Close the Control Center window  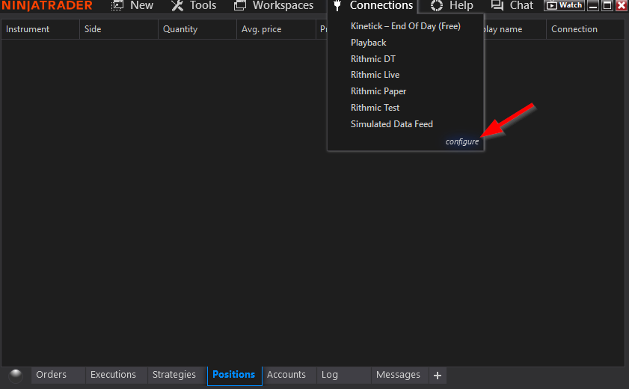coord(622,5)
